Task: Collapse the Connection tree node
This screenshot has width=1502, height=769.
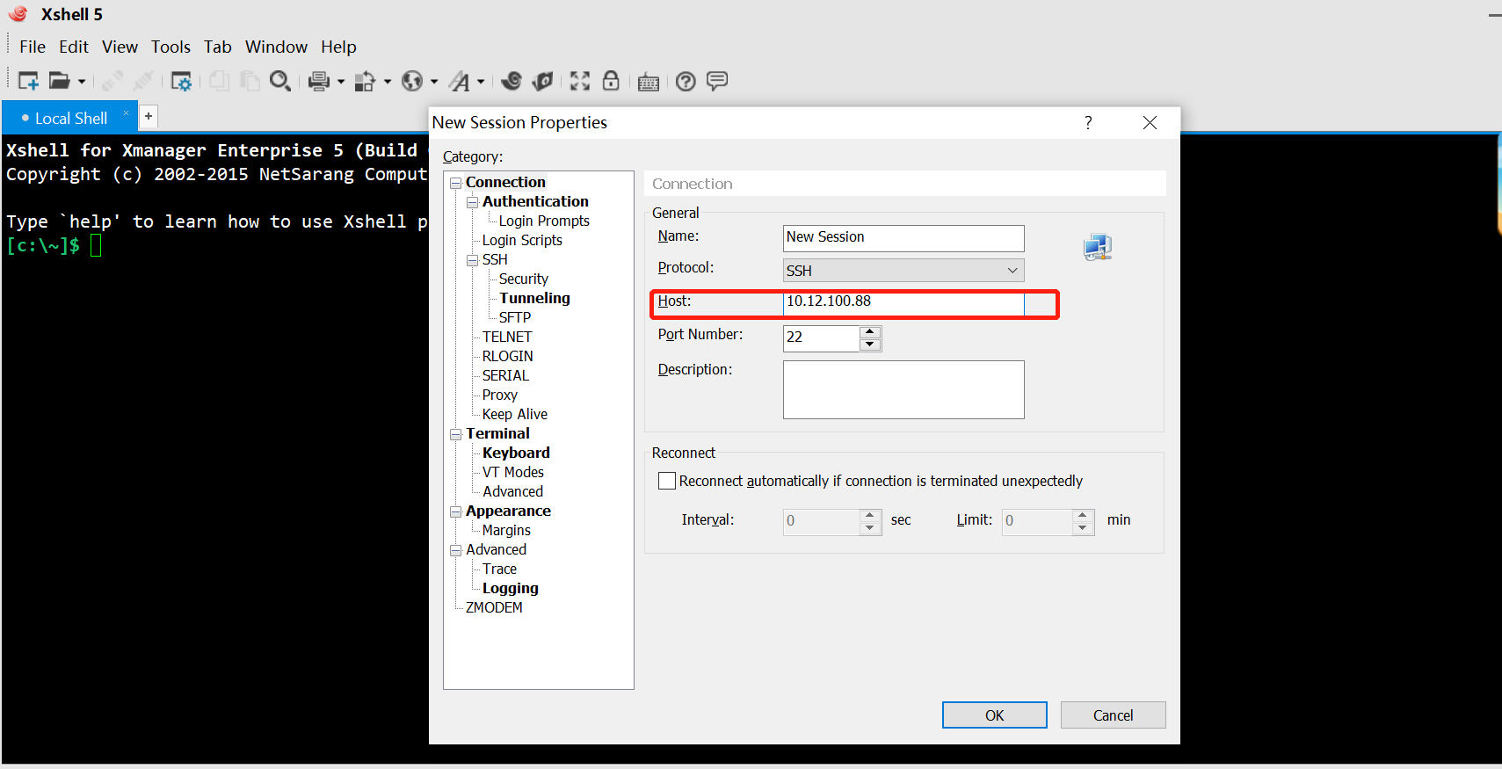Action: 456,183
